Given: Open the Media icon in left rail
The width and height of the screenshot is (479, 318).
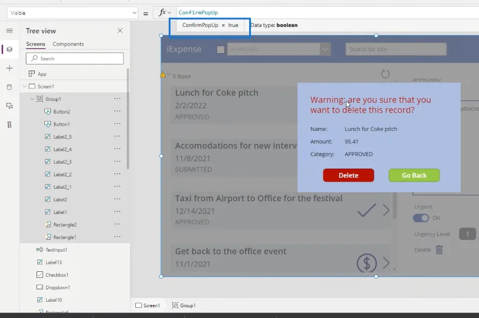Looking at the screenshot, I should (10, 106).
